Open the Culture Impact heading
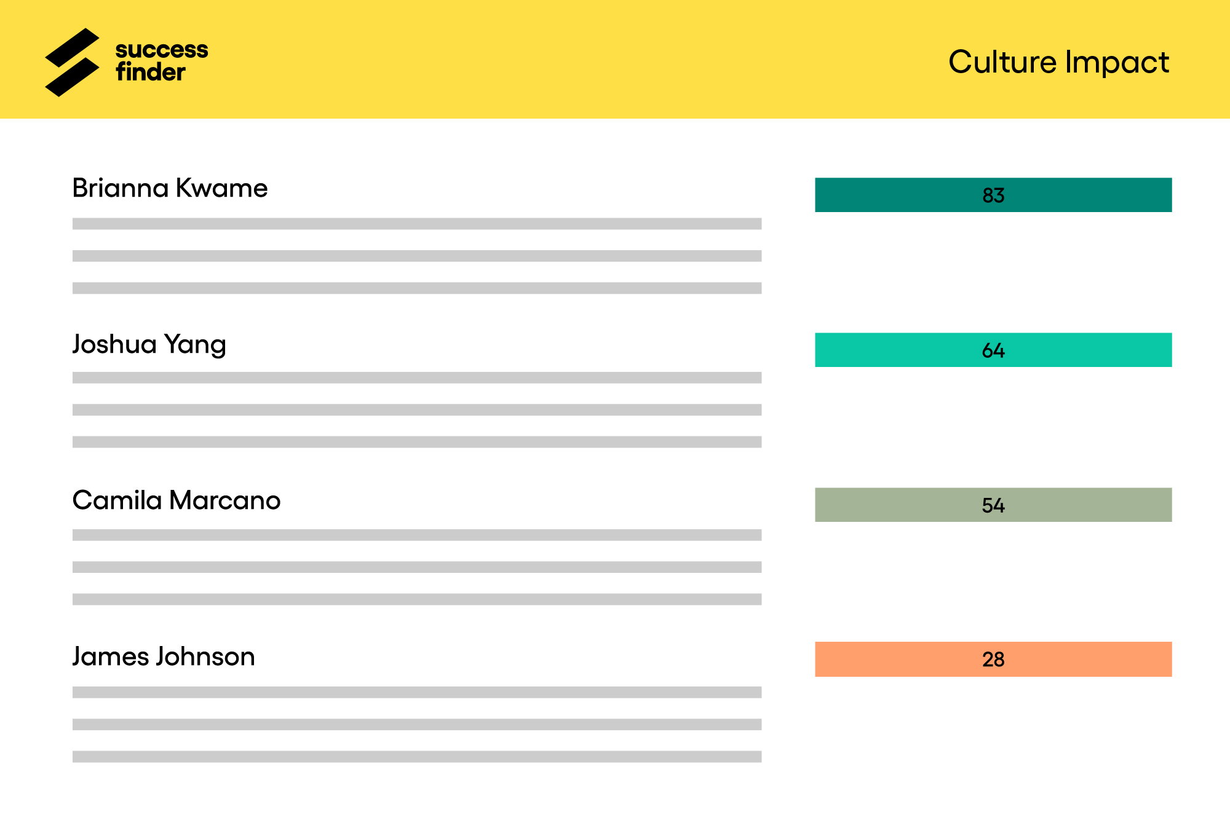This screenshot has width=1230, height=820. tap(1058, 62)
